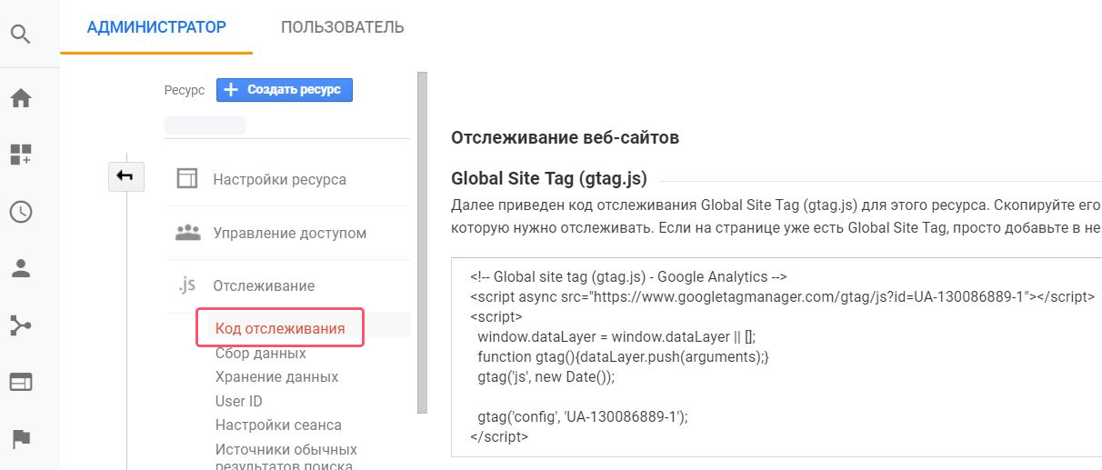Switch to the АДМИНИСТРАТОР tab
The height and width of the screenshot is (470, 1102).
pyautogui.click(x=156, y=27)
